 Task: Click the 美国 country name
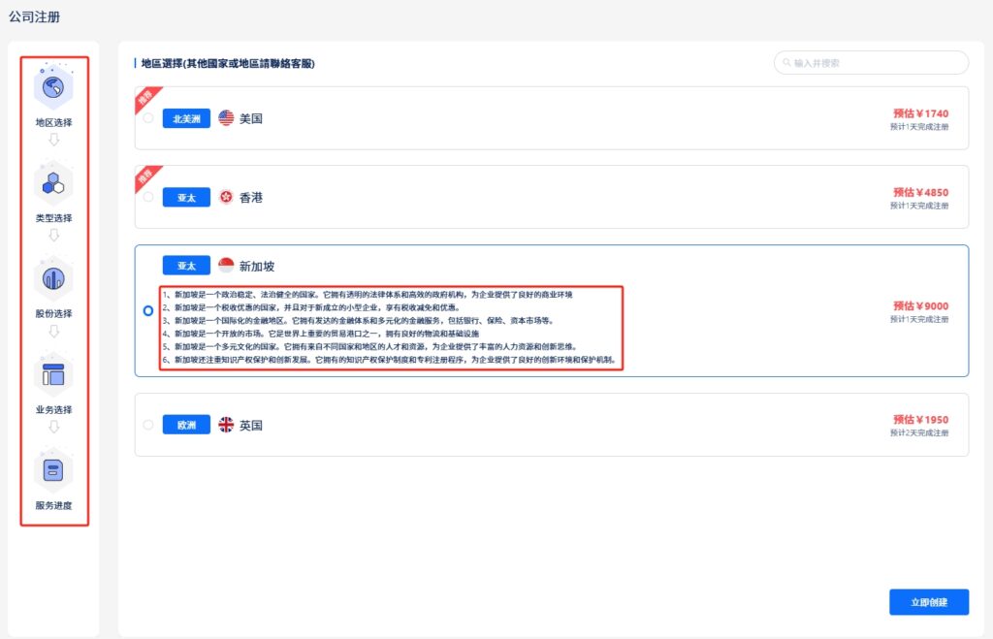point(251,118)
